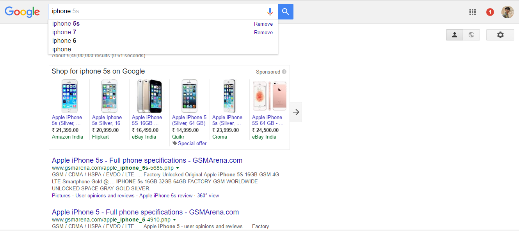The height and width of the screenshot is (232, 519).
Task: Expand the gsmarena 5s-5685 URL dropdown arrow
Action: click(178, 168)
